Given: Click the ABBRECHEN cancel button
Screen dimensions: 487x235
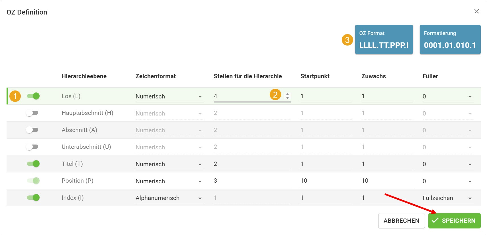Looking at the screenshot, I should click(x=401, y=221).
